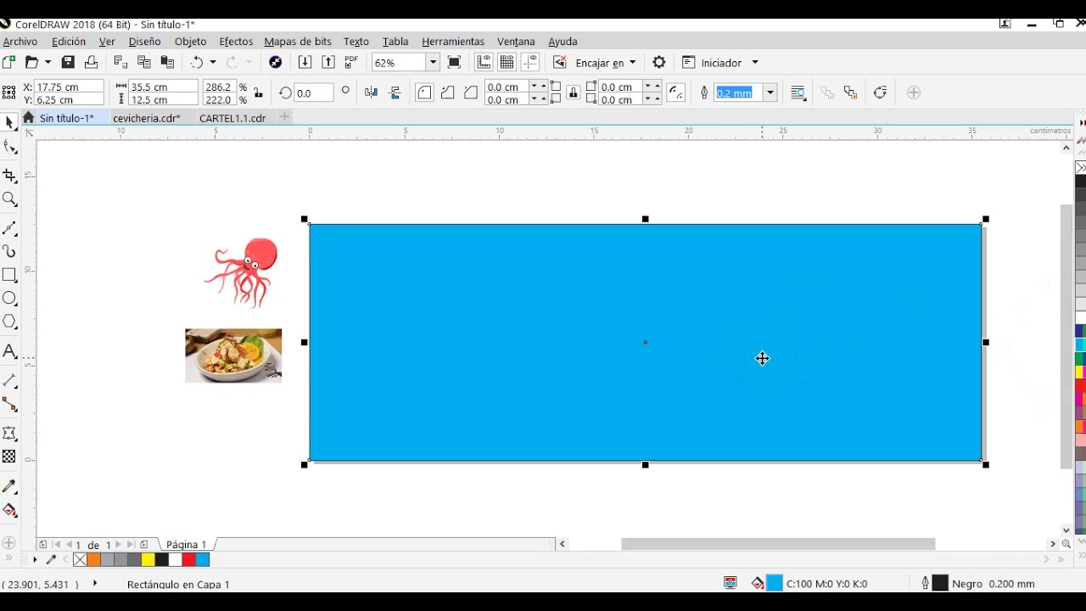Image resolution: width=1086 pixels, height=611 pixels.
Task: Click Mirror horizontally icon
Action: (371, 92)
